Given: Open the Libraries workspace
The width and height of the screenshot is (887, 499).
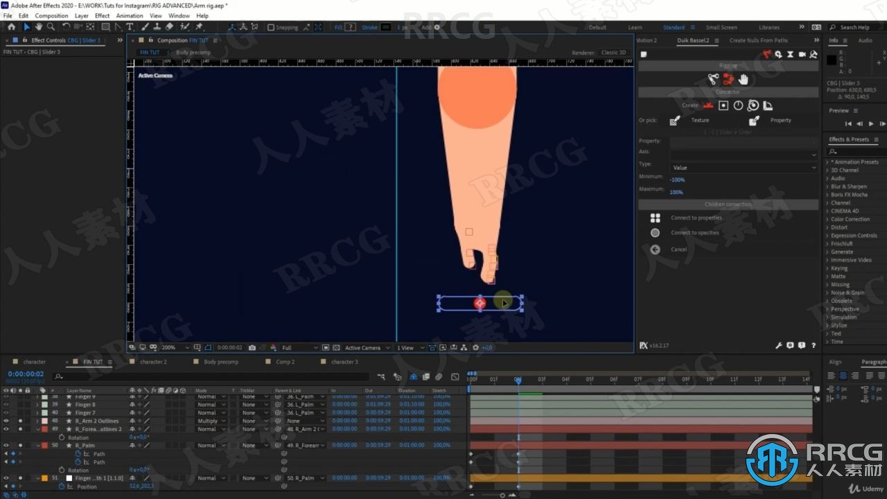Looking at the screenshot, I should 769,27.
